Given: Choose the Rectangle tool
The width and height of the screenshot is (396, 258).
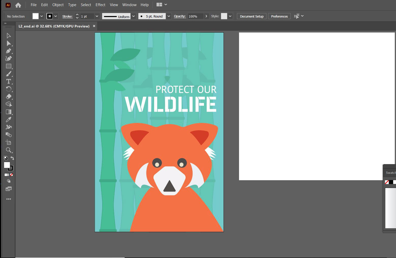Looking at the screenshot, I should point(9,66).
